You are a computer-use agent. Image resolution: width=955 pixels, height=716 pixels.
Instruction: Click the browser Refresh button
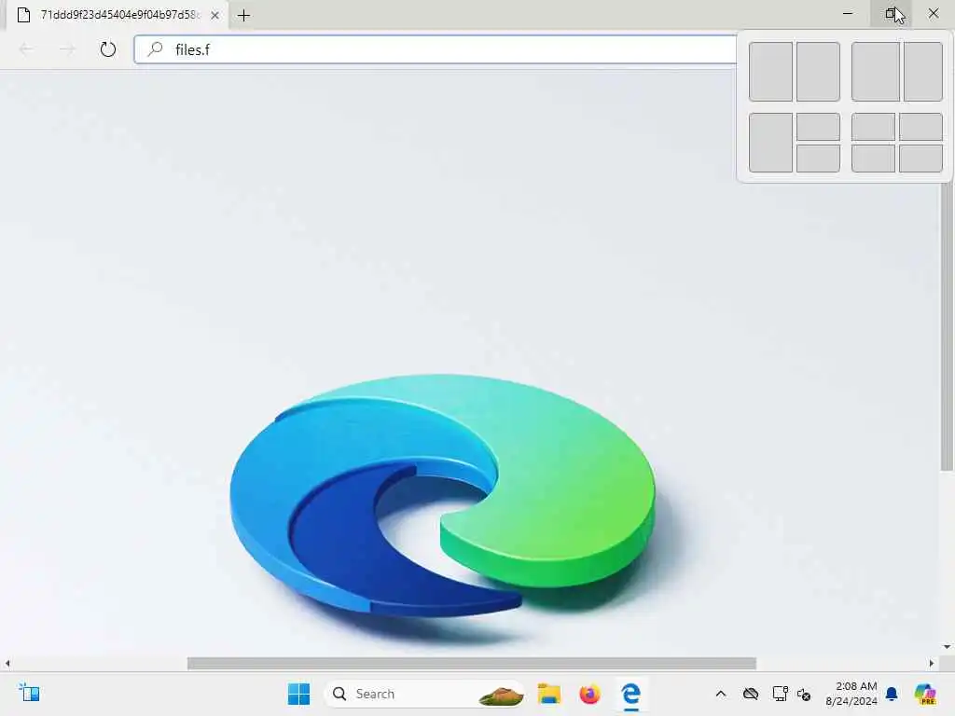point(108,49)
